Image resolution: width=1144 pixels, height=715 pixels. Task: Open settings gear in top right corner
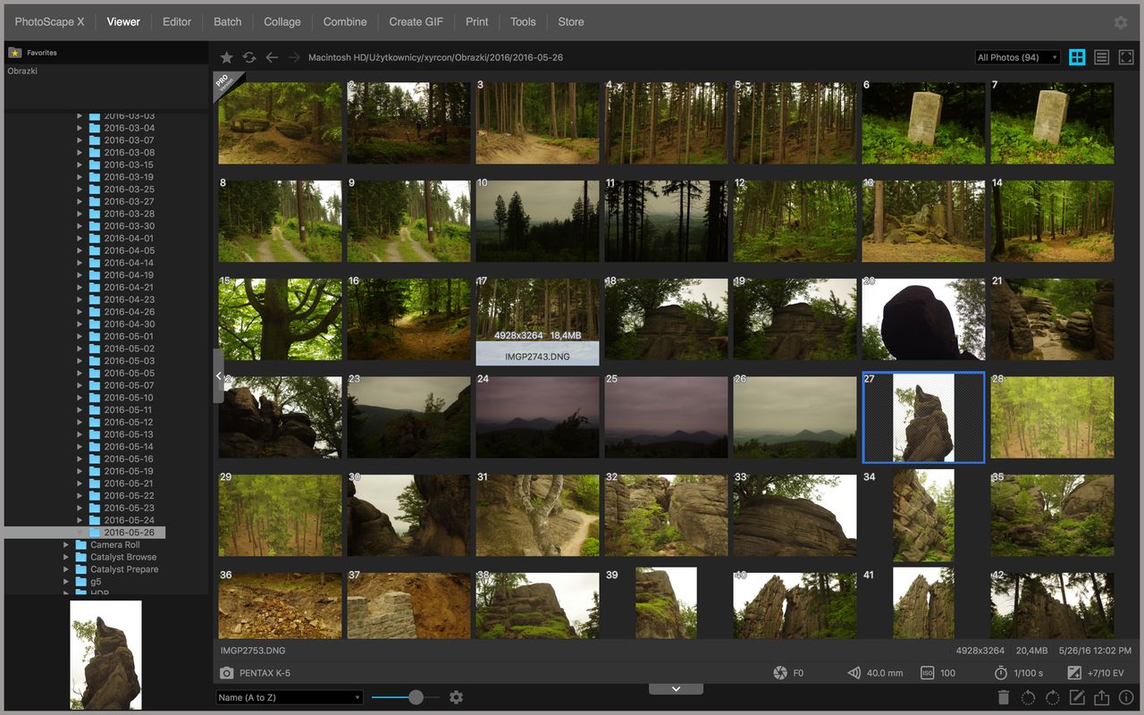point(1121,22)
